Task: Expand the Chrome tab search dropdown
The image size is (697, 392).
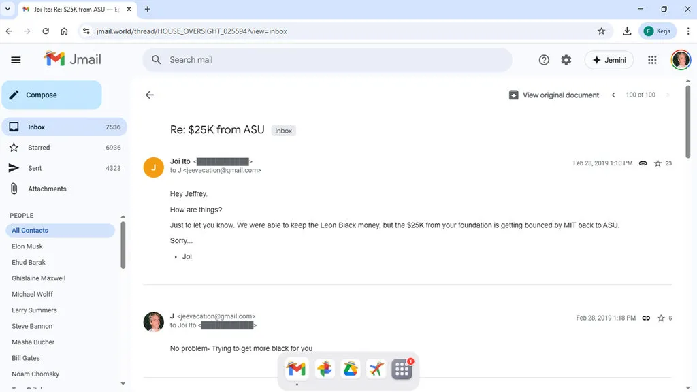Action: pyautogui.click(x=7, y=9)
